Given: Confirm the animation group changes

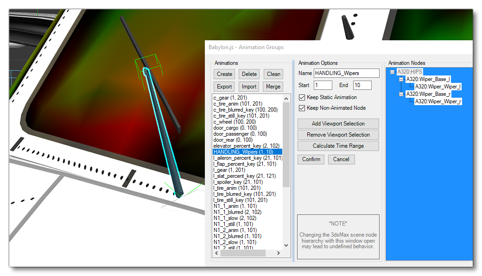Looking at the screenshot, I should (311, 159).
